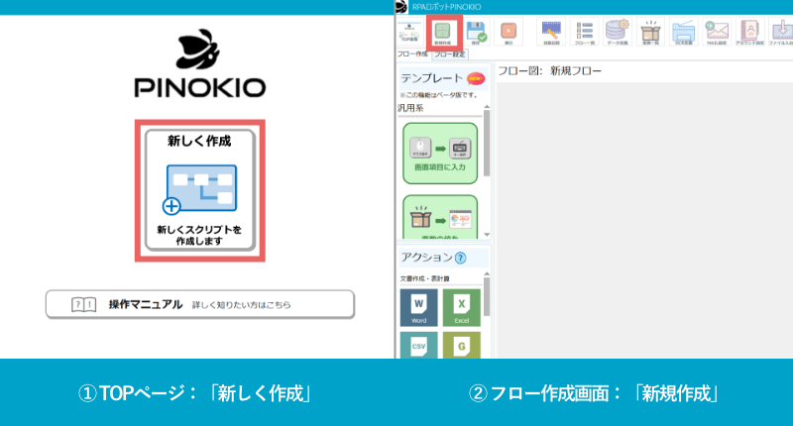Viewport: 793px width, 426px height.
Task: Add the Excel action tile
Action: (461, 308)
